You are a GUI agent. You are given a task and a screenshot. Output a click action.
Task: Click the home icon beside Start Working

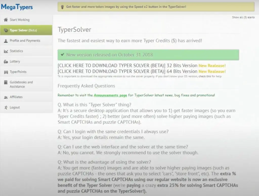click(6, 20)
